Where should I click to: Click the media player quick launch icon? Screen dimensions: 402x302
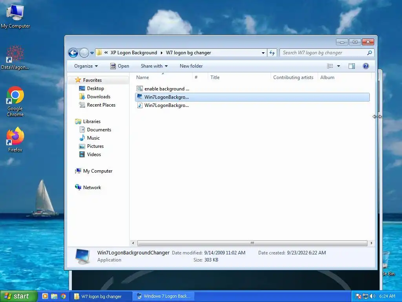point(45,296)
